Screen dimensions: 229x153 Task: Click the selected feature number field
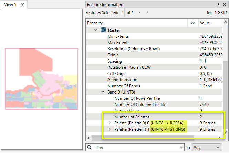(x=122, y=12)
